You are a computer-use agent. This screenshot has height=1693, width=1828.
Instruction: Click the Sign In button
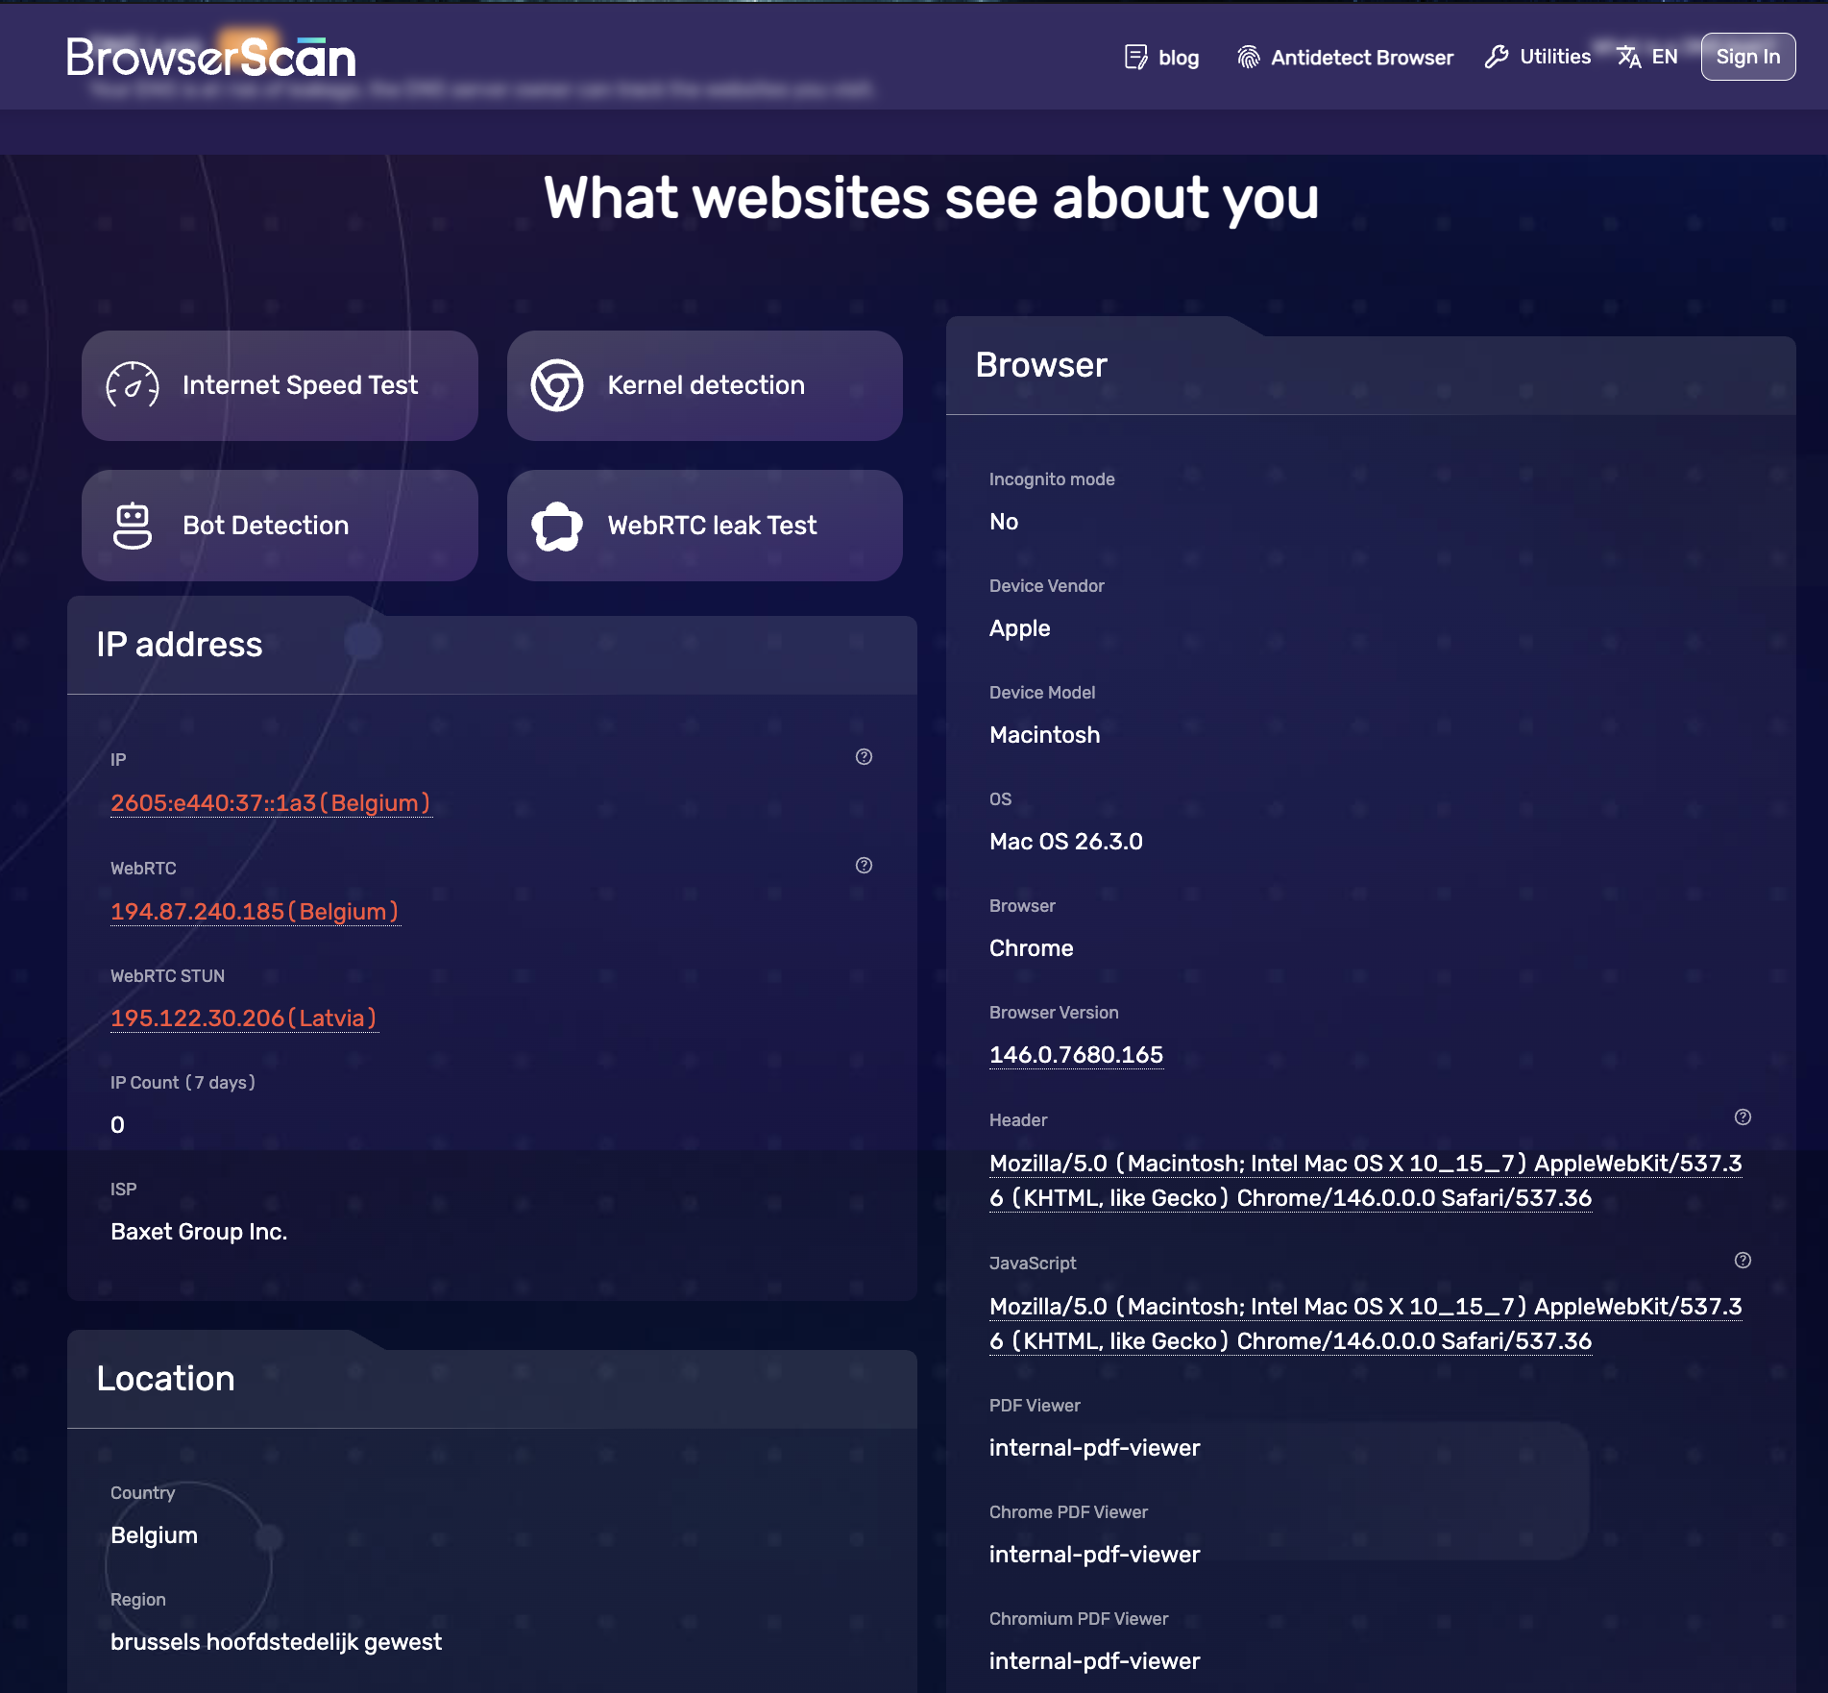point(1747,56)
